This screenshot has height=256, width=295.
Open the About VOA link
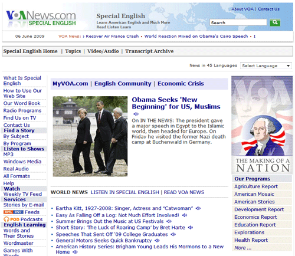242,9
